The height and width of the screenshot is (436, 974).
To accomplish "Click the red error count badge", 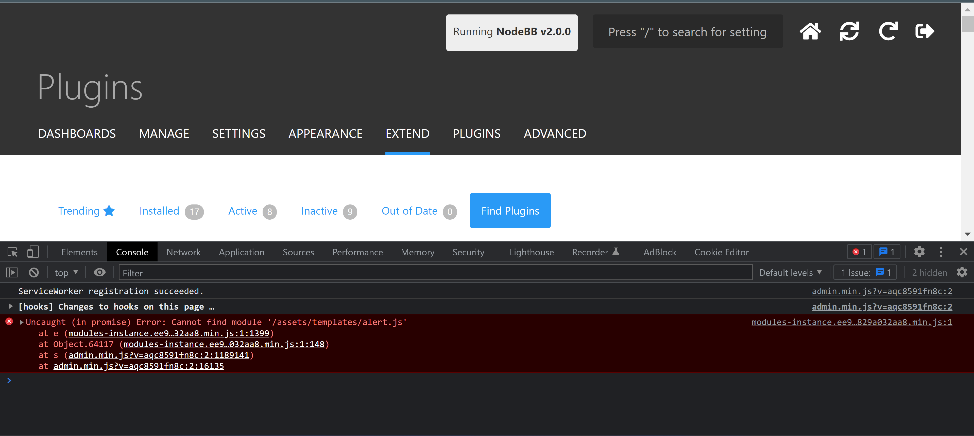I will pyautogui.click(x=859, y=252).
